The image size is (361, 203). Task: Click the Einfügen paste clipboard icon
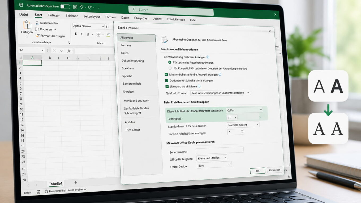27,25
